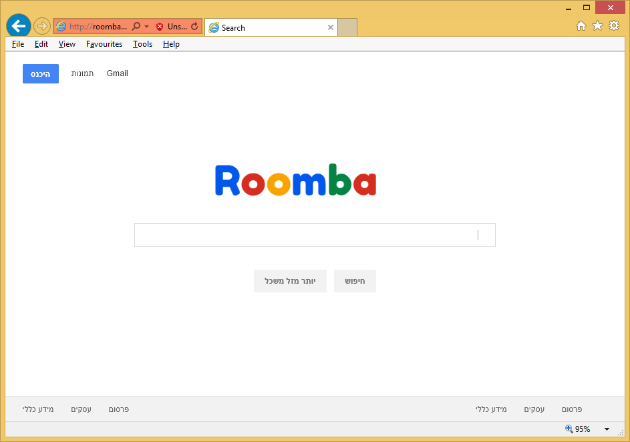Click the red security warning shield icon
Screen dimensions: 630x442
pyautogui.click(x=160, y=27)
